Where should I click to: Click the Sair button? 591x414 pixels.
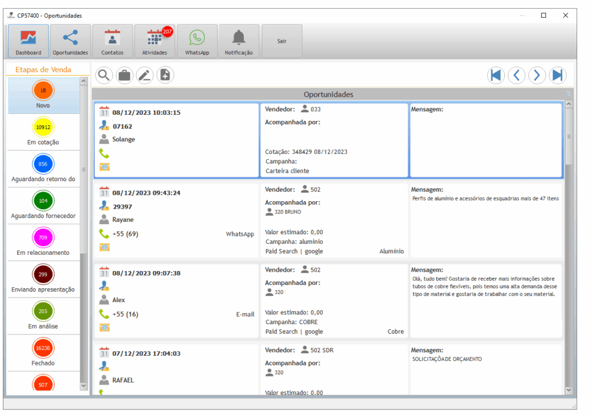pos(282,42)
